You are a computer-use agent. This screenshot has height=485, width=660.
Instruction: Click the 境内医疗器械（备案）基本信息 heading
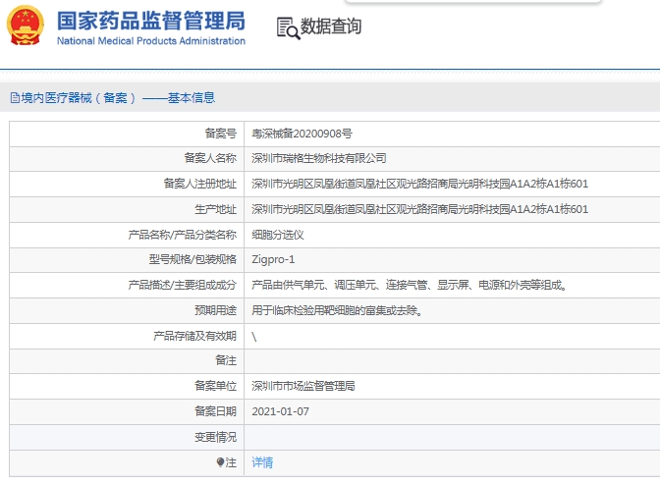(x=118, y=98)
